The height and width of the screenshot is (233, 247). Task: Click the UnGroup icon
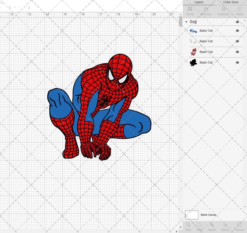tap(206, 11)
